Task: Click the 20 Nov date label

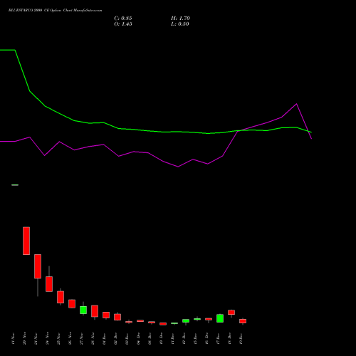Action: [24, 339]
